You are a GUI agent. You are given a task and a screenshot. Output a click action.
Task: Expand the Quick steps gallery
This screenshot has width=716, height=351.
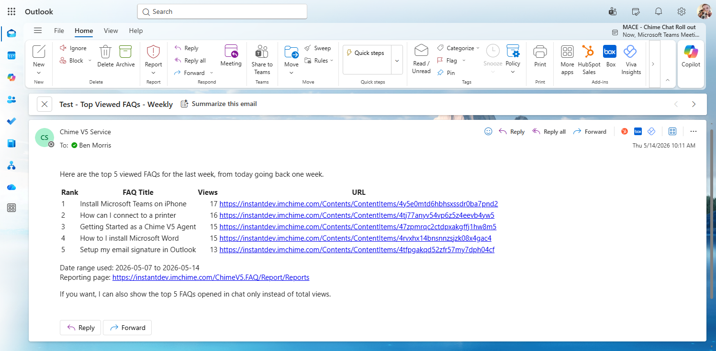(397, 60)
